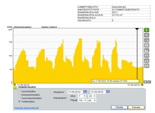Click the Kaukolämpö value in the info table
Screen dimensions: 155x113
pyautogui.click(x=119, y=7)
